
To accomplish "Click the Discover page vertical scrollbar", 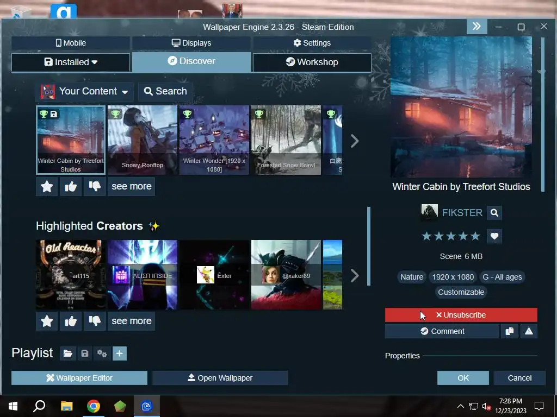I will [x=369, y=246].
